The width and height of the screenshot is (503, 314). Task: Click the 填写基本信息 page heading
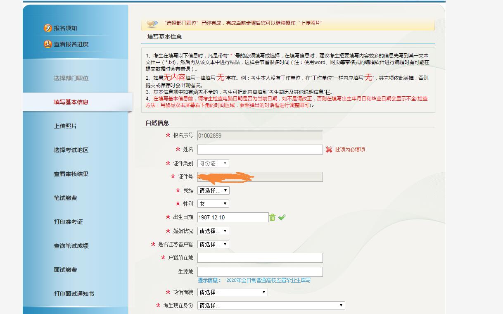coord(164,37)
